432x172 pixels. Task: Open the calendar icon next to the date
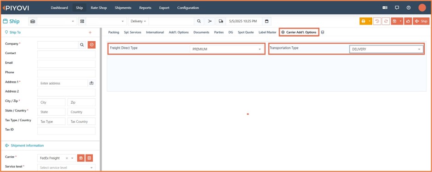267,21
